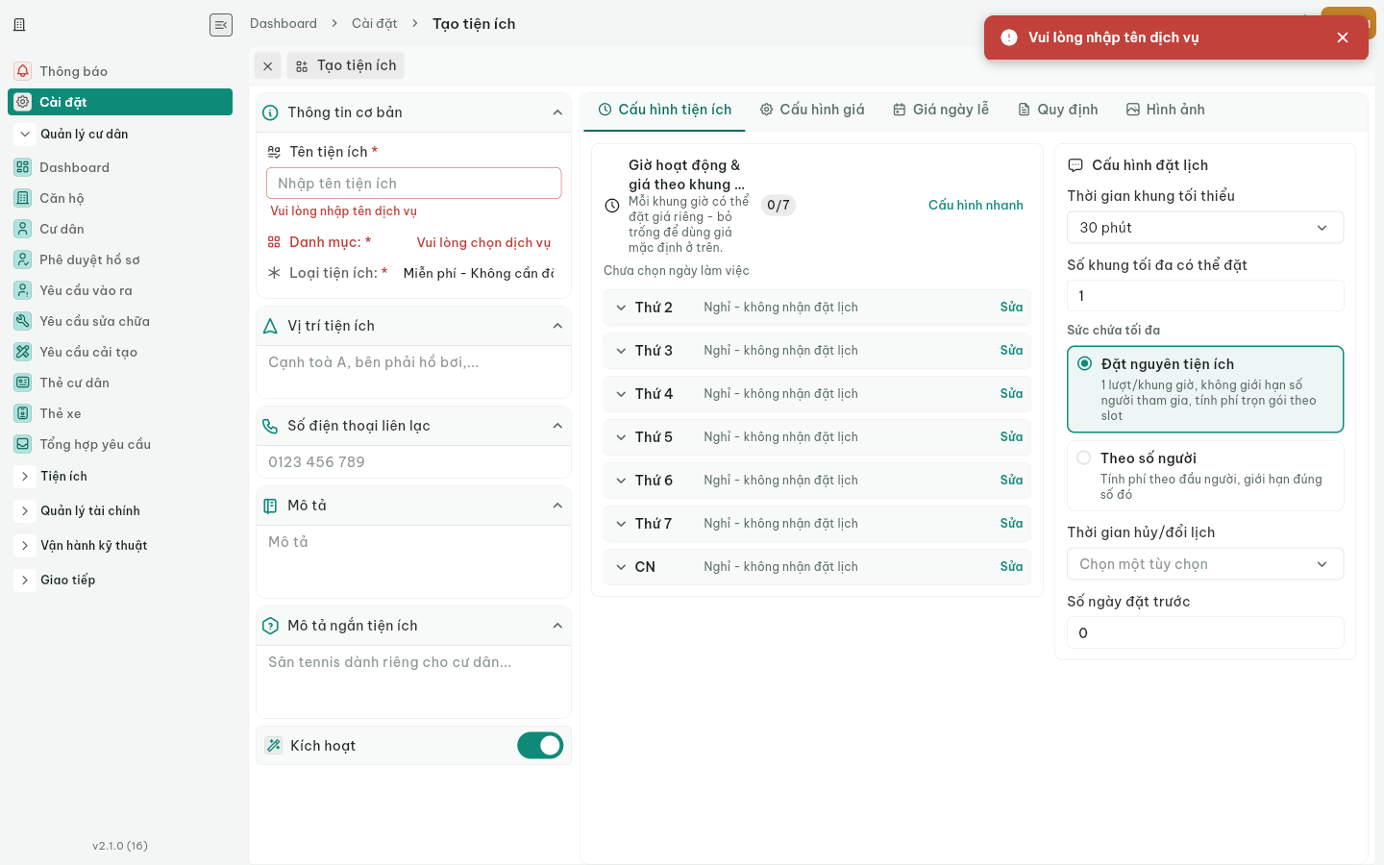Click the Tên tiện ích input field
The width and height of the screenshot is (1384, 865).
click(414, 184)
